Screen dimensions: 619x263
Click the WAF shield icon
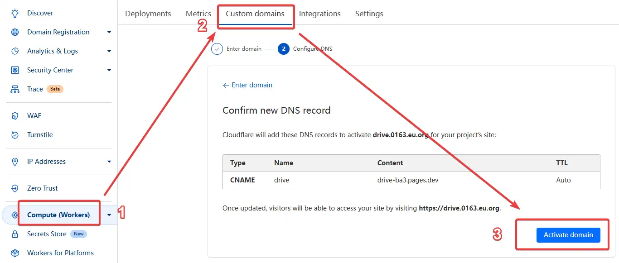pyautogui.click(x=15, y=116)
